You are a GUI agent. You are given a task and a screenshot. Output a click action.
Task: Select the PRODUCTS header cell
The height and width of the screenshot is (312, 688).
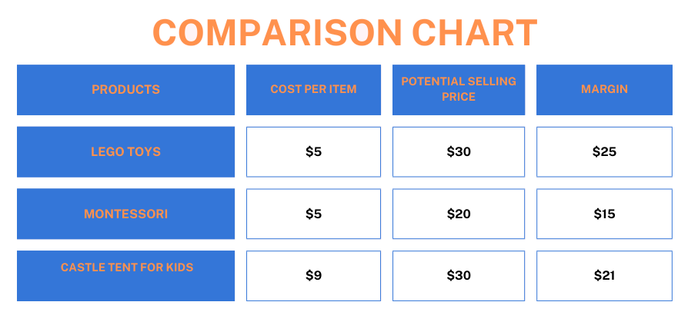125,90
